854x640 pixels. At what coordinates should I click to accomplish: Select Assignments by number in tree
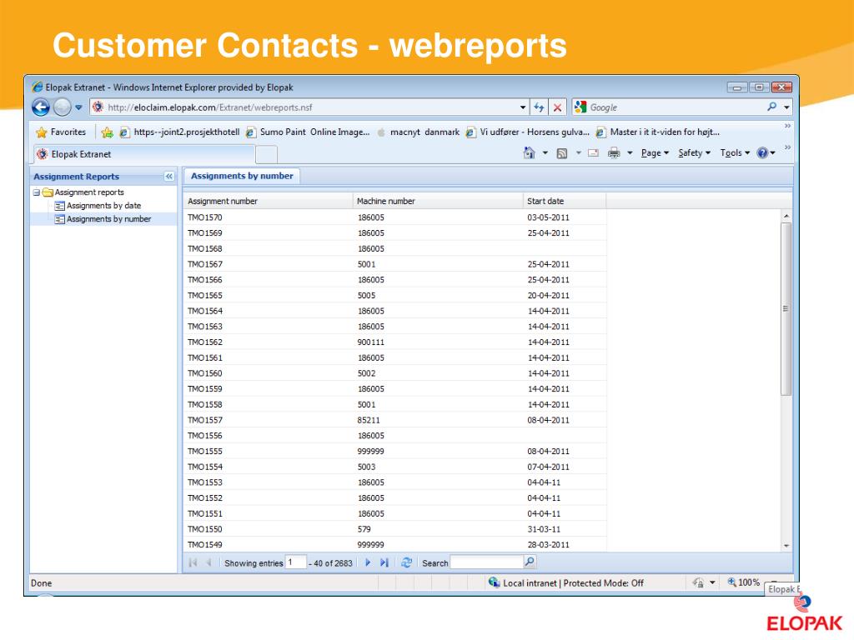pyautogui.click(x=108, y=219)
